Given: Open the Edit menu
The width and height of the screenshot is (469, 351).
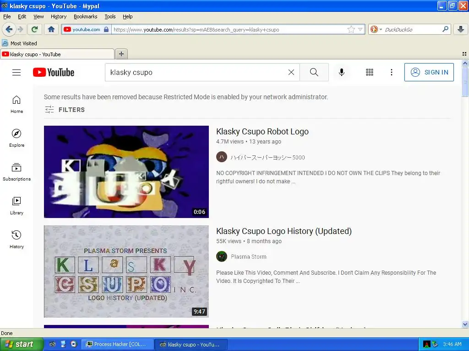Looking at the screenshot, I should (x=22, y=16).
